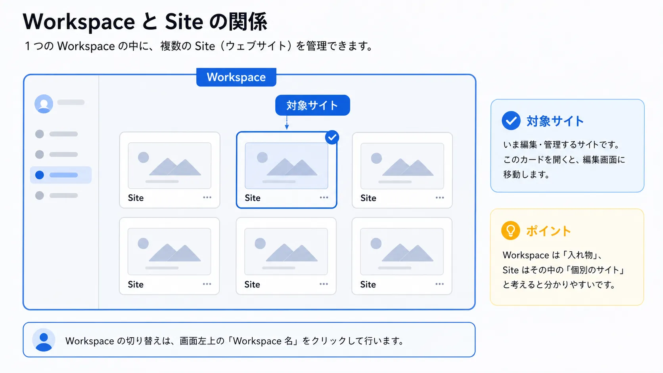Image resolution: width=663 pixels, height=373 pixels.
Task: Open the three-dot menu on the selected Site card
Action: [324, 197]
